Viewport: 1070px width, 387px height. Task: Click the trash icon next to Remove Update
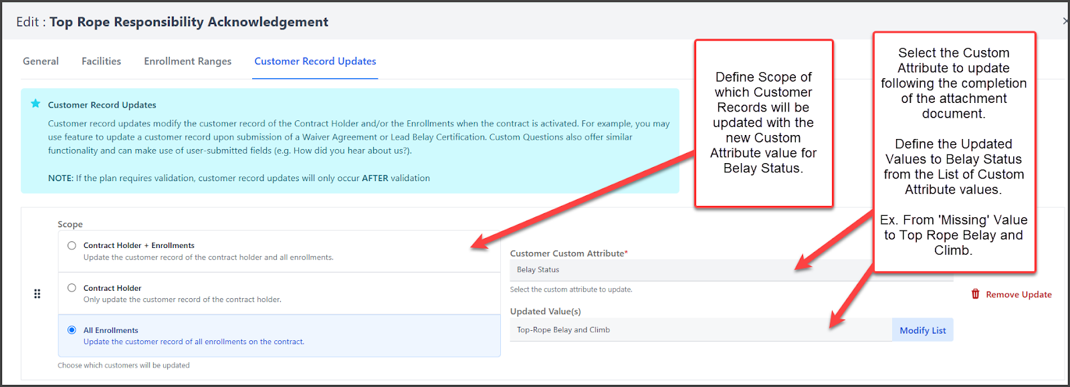tap(976, 294)
